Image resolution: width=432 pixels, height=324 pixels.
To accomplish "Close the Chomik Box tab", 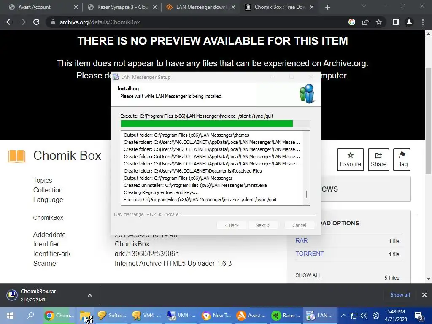I will [312, 7].
